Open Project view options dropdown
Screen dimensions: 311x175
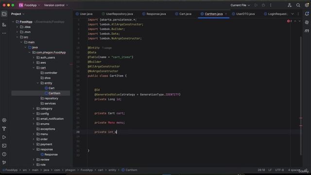click(x=17, y=14)
